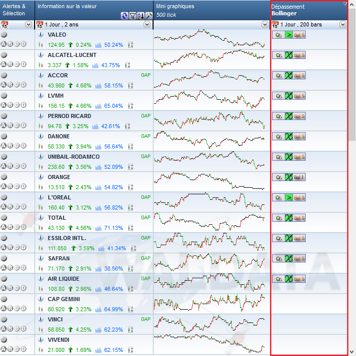Click the range icon at end of SAFRAN row
Screen dimensions: 356x356
coord(131,269)
